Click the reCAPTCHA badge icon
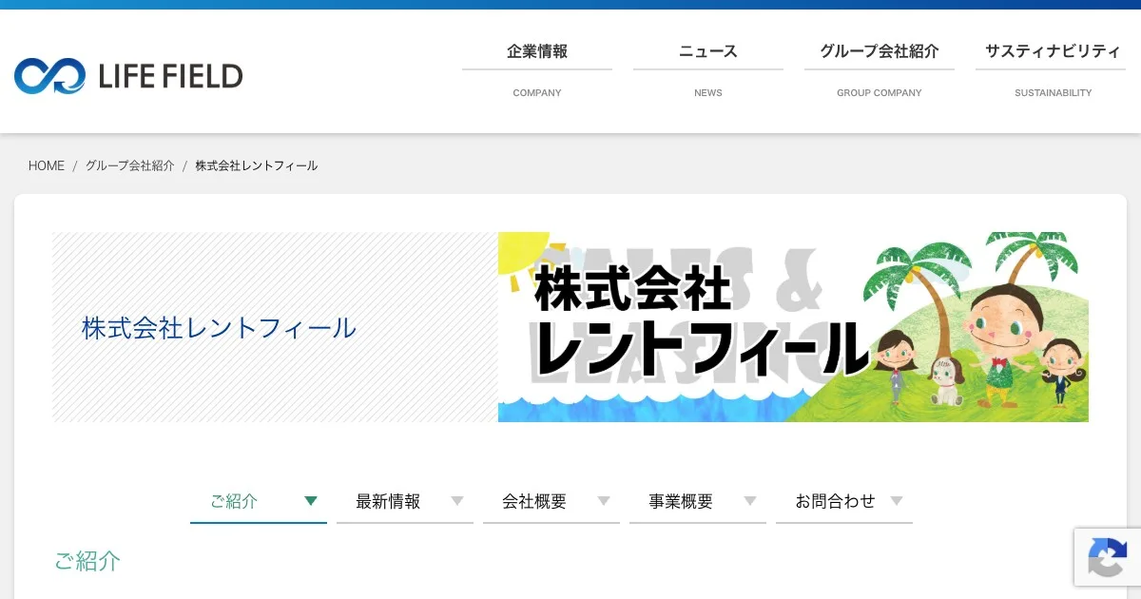The image size is (1141, 599). coord(1108,558)
